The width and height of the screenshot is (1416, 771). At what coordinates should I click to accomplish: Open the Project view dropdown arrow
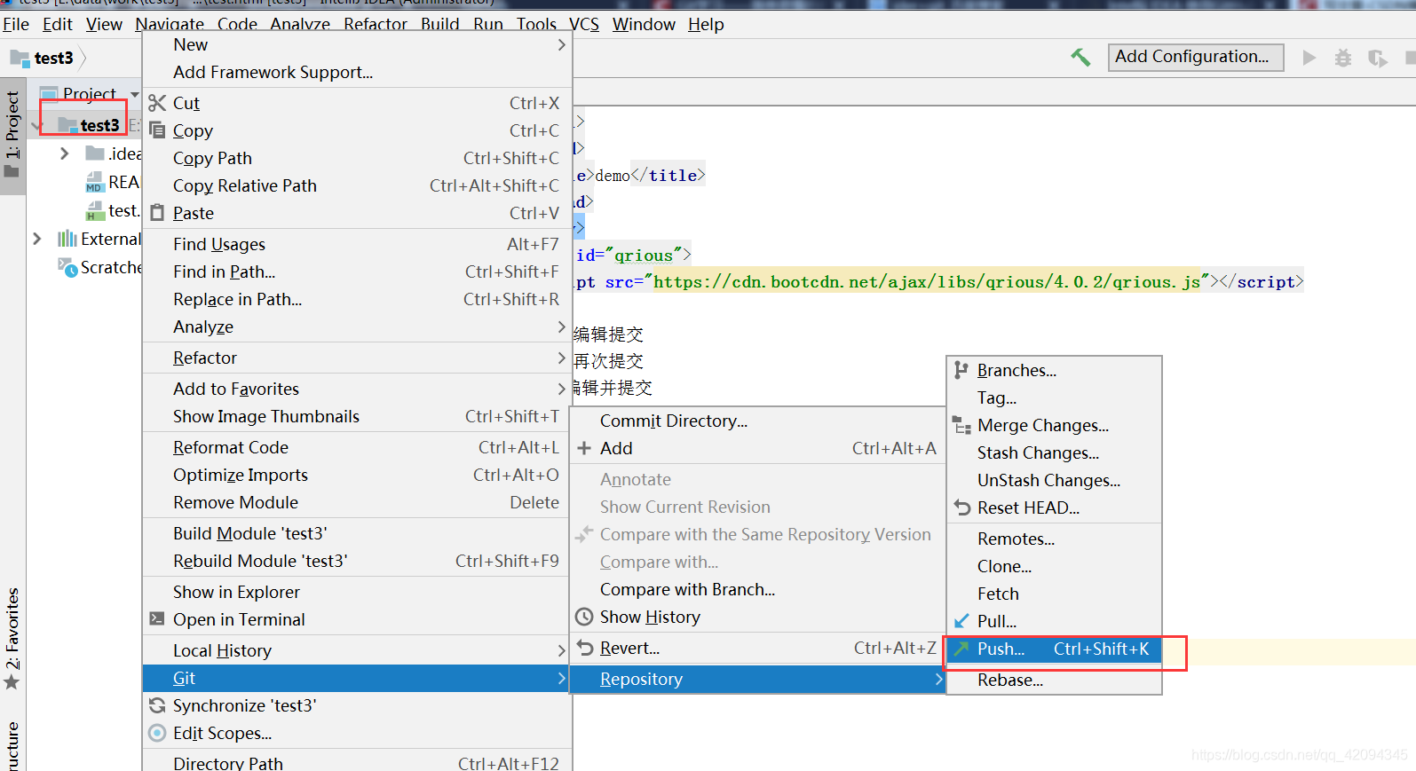tap(135, 94)
